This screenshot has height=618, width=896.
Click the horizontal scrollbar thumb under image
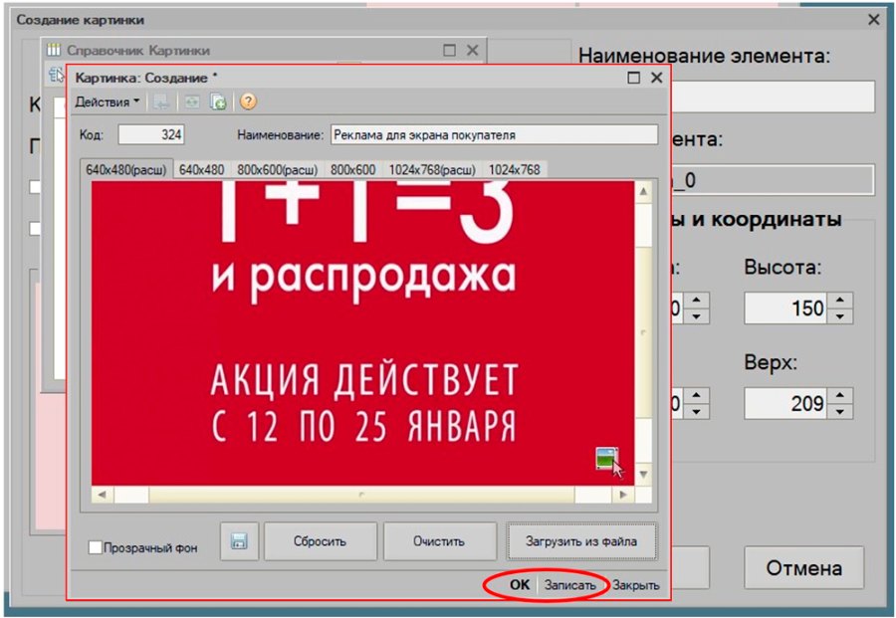point(361,494)
